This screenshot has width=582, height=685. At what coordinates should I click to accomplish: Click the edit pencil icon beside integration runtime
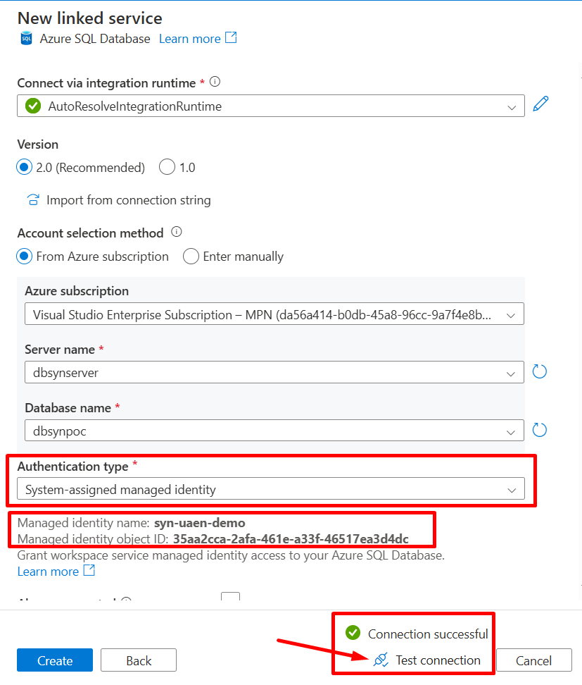pos(540,104)
